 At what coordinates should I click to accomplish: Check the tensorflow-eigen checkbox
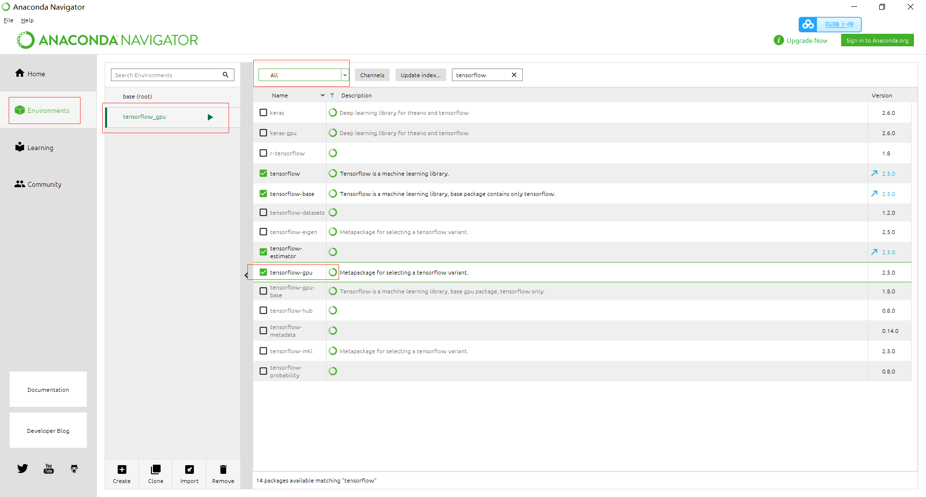[263, 232]
